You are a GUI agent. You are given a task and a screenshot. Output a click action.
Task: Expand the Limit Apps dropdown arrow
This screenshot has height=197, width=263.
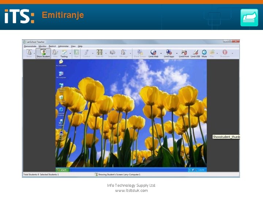coord(177,53)
